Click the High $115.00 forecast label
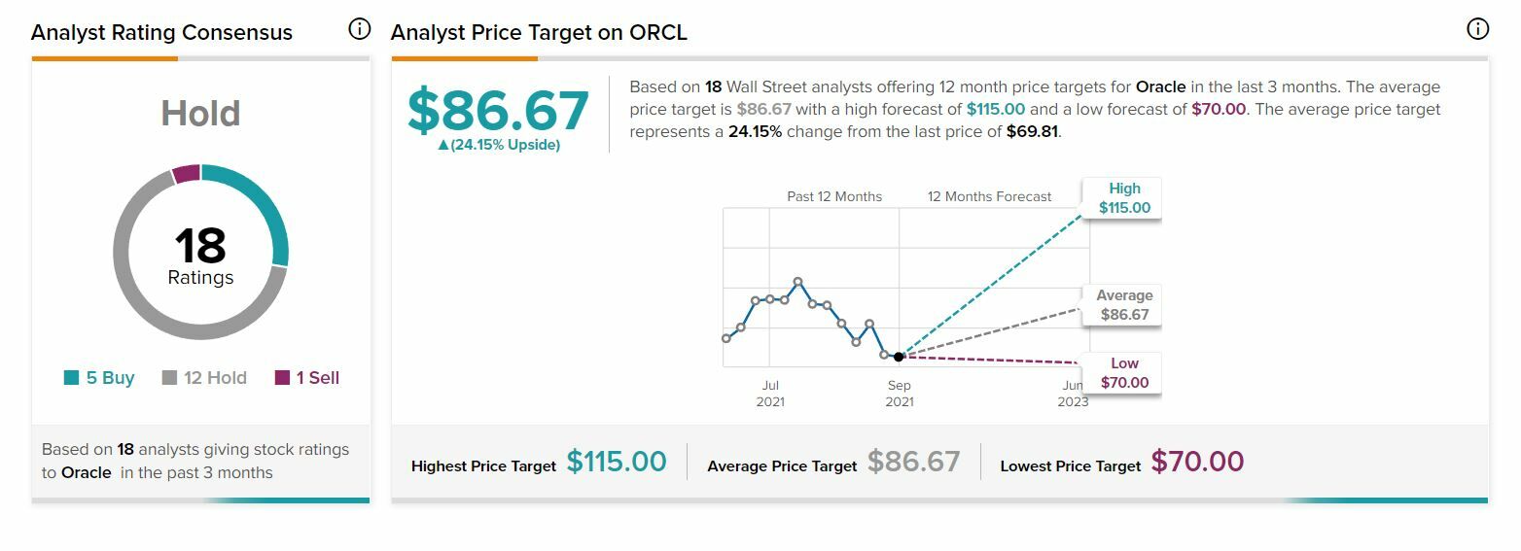This screenshot has height=551, width=1521. point(1124,198)
